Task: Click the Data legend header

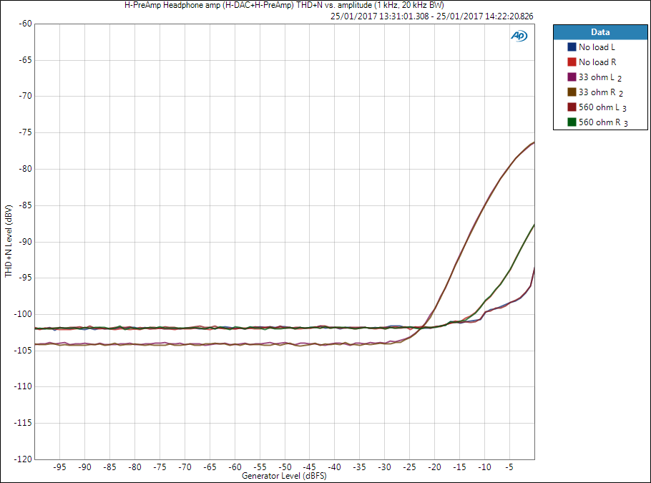Action: [x=600, y=32]
